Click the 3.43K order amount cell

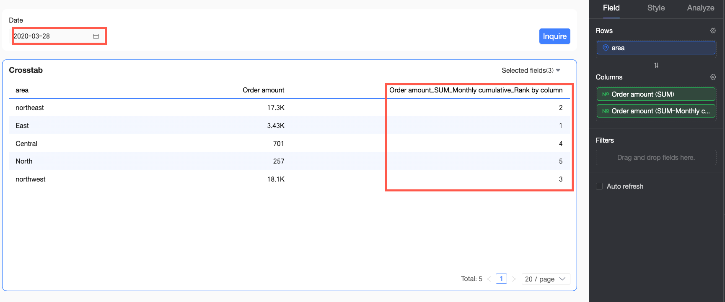click(x=276, y=126)
